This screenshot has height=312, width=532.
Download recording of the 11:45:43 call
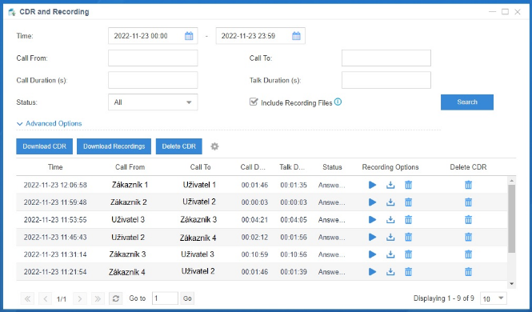coord(390,237)
